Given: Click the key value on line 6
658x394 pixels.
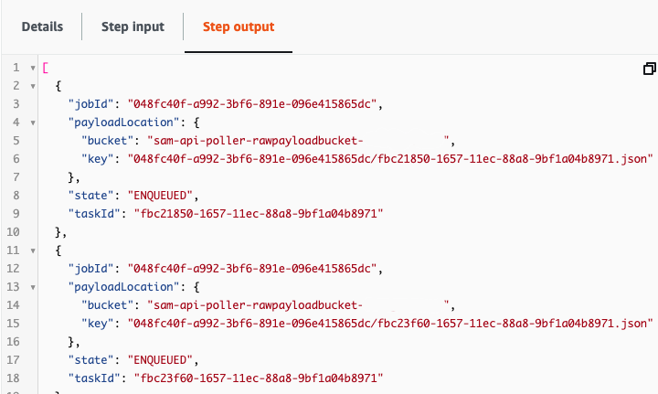Looking at the screenshot, I should [x=390, y=159].
